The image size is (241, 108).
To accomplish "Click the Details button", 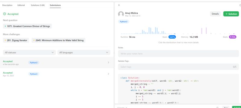I will 215,14.
